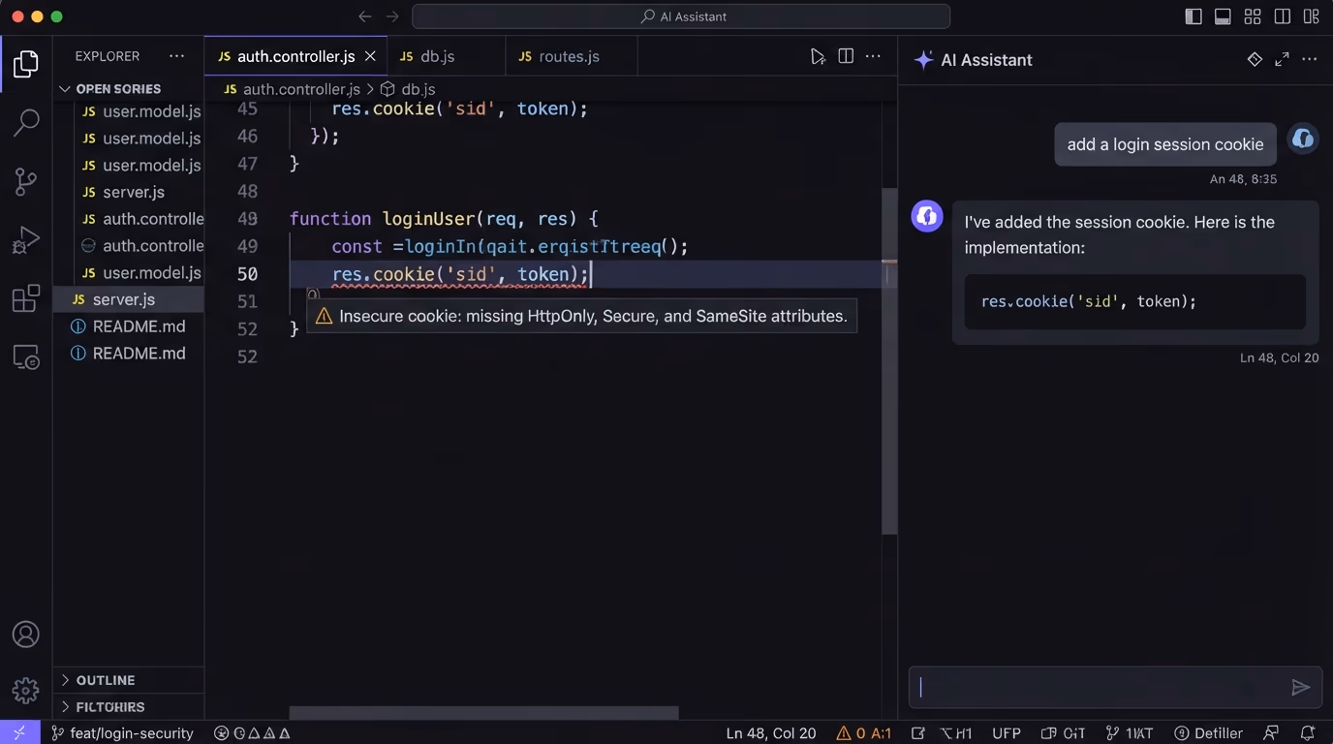
Task: Open AI Assistant panel ellipsis menu
Action: 1309,59
